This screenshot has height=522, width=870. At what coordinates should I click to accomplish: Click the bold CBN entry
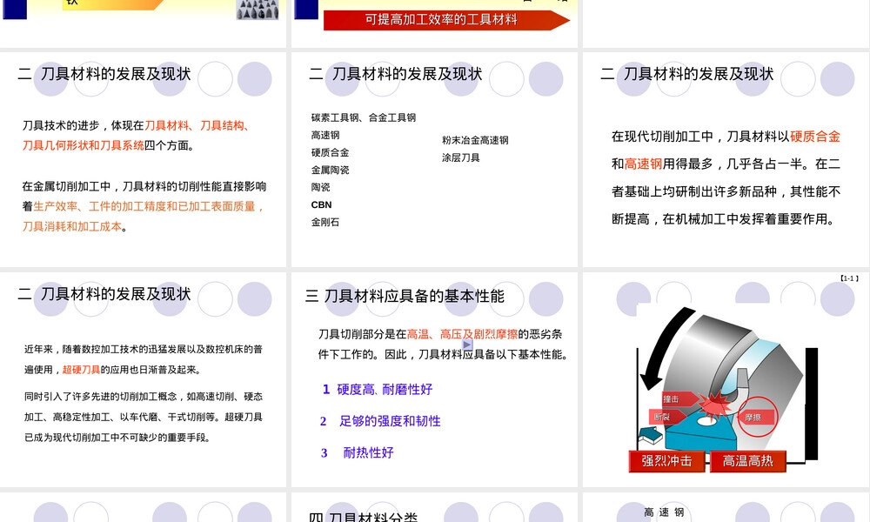coord(321,204)
